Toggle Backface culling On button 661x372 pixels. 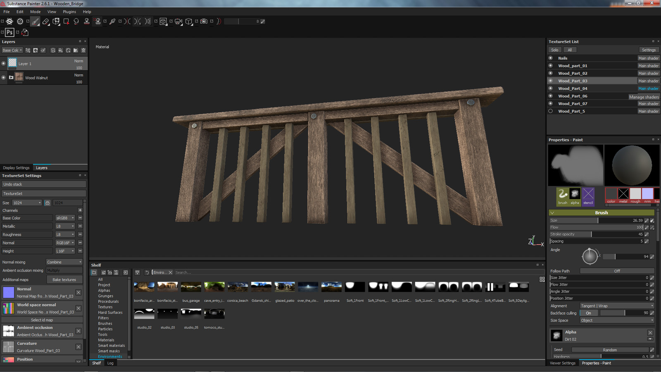click(588, 313)
